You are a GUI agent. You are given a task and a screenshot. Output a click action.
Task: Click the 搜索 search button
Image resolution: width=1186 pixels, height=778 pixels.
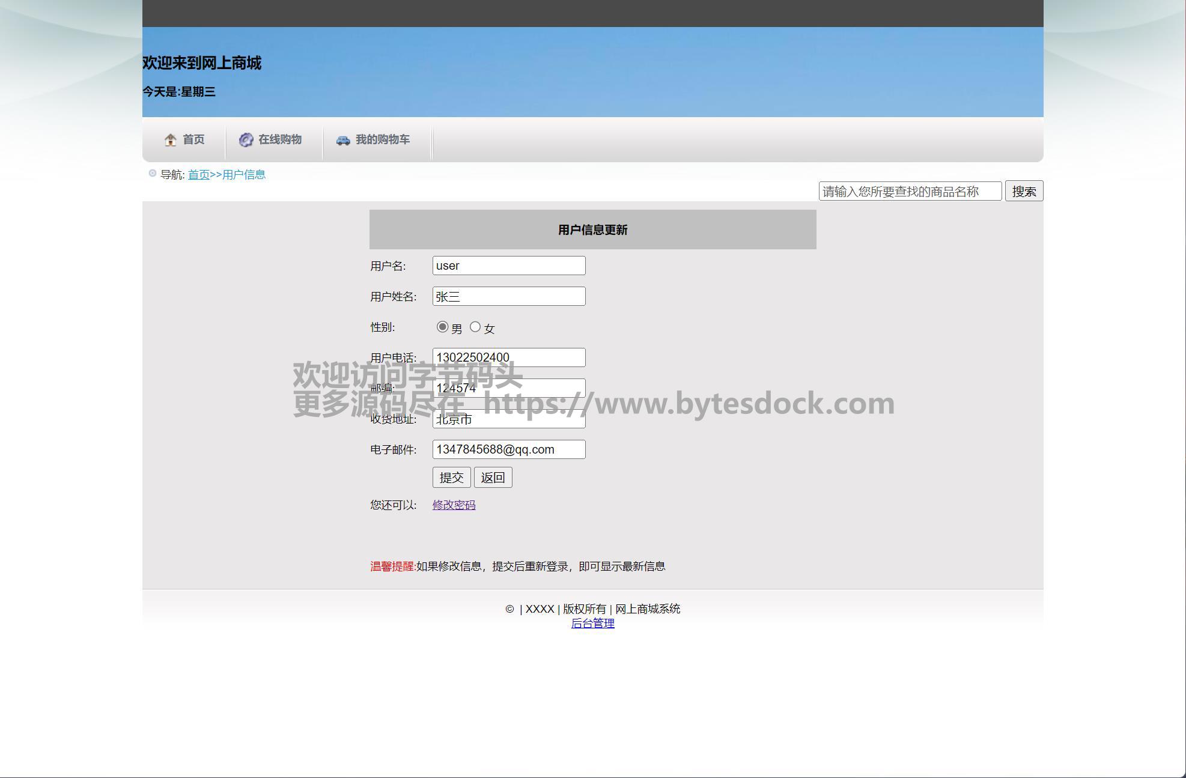tap(1024, 191)
